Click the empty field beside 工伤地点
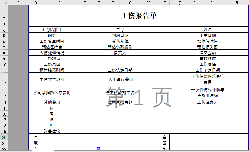This screenshot has width=249, height=152. (x=132, y=58)
